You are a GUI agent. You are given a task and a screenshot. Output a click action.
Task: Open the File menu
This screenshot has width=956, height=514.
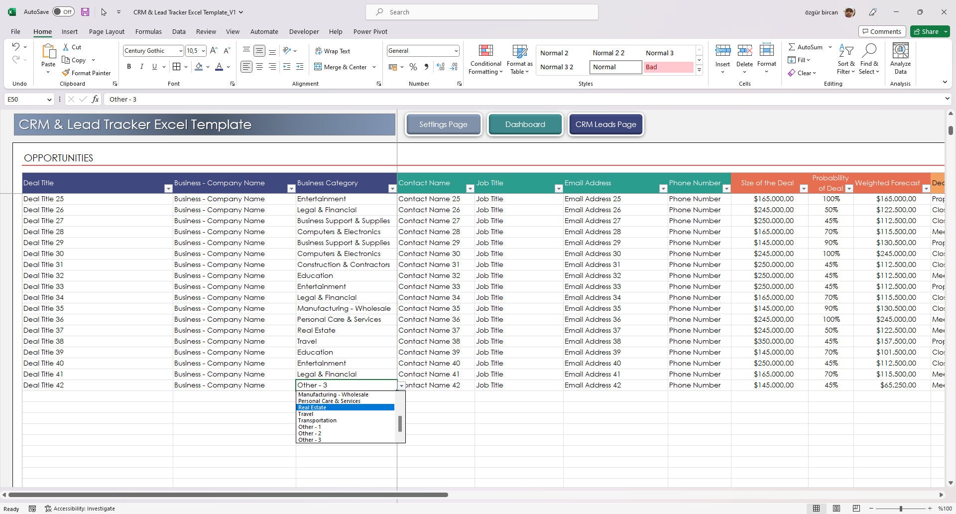(15, 31)
